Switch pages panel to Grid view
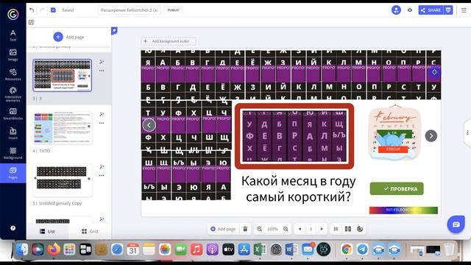The width and height of the screenshot is (471, 265). click(90, 231)
